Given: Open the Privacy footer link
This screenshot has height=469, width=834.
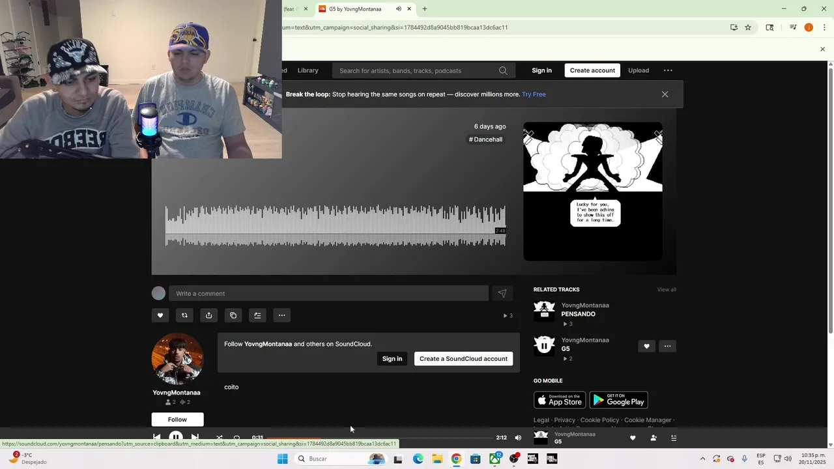Looking at the screenshot, I should [565, 420].
